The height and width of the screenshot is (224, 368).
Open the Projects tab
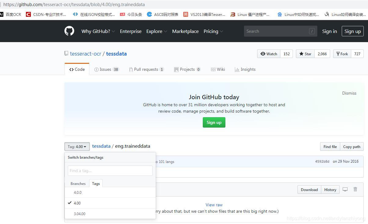tap(187, 69)
